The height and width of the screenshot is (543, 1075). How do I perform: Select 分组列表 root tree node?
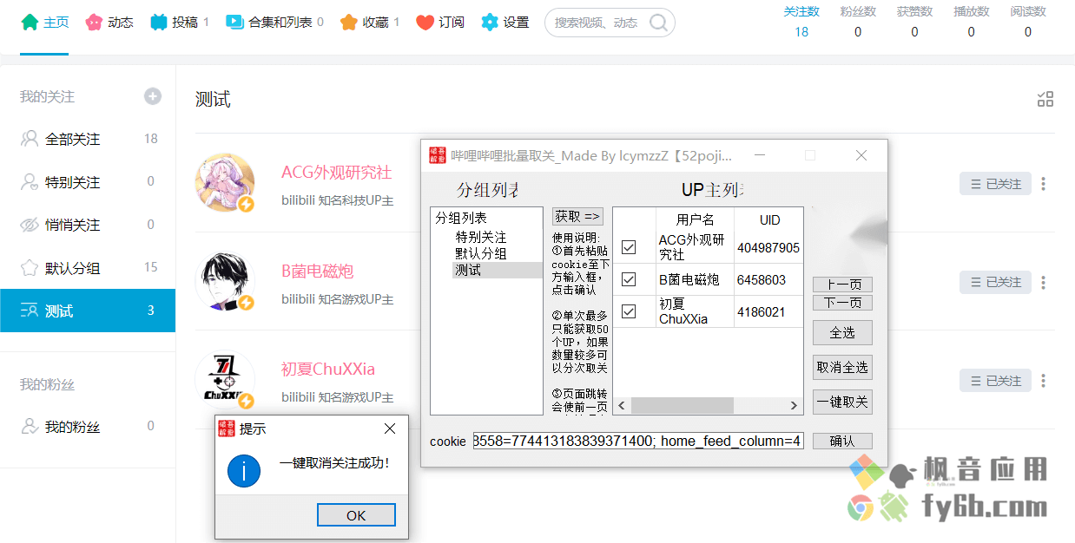tap(461, 219)
